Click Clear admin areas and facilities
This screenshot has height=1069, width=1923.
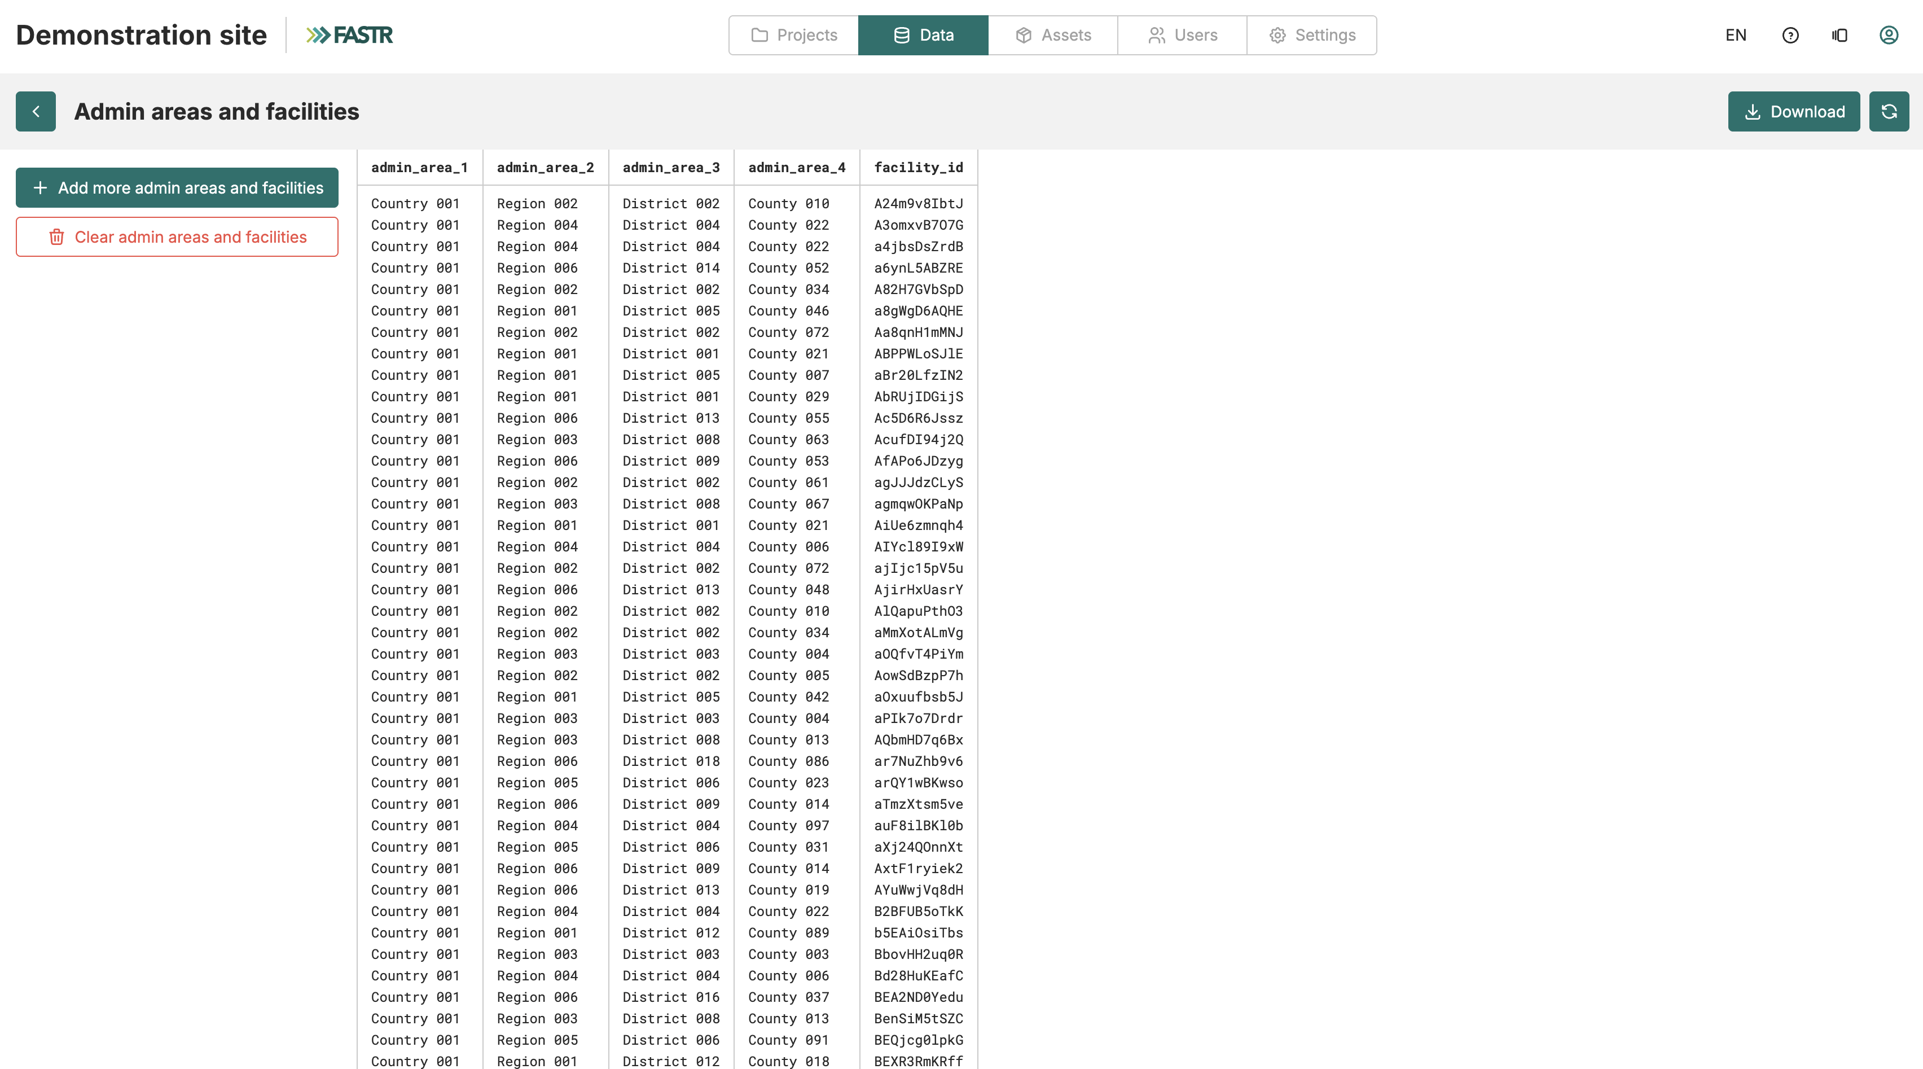click(177, 236)
